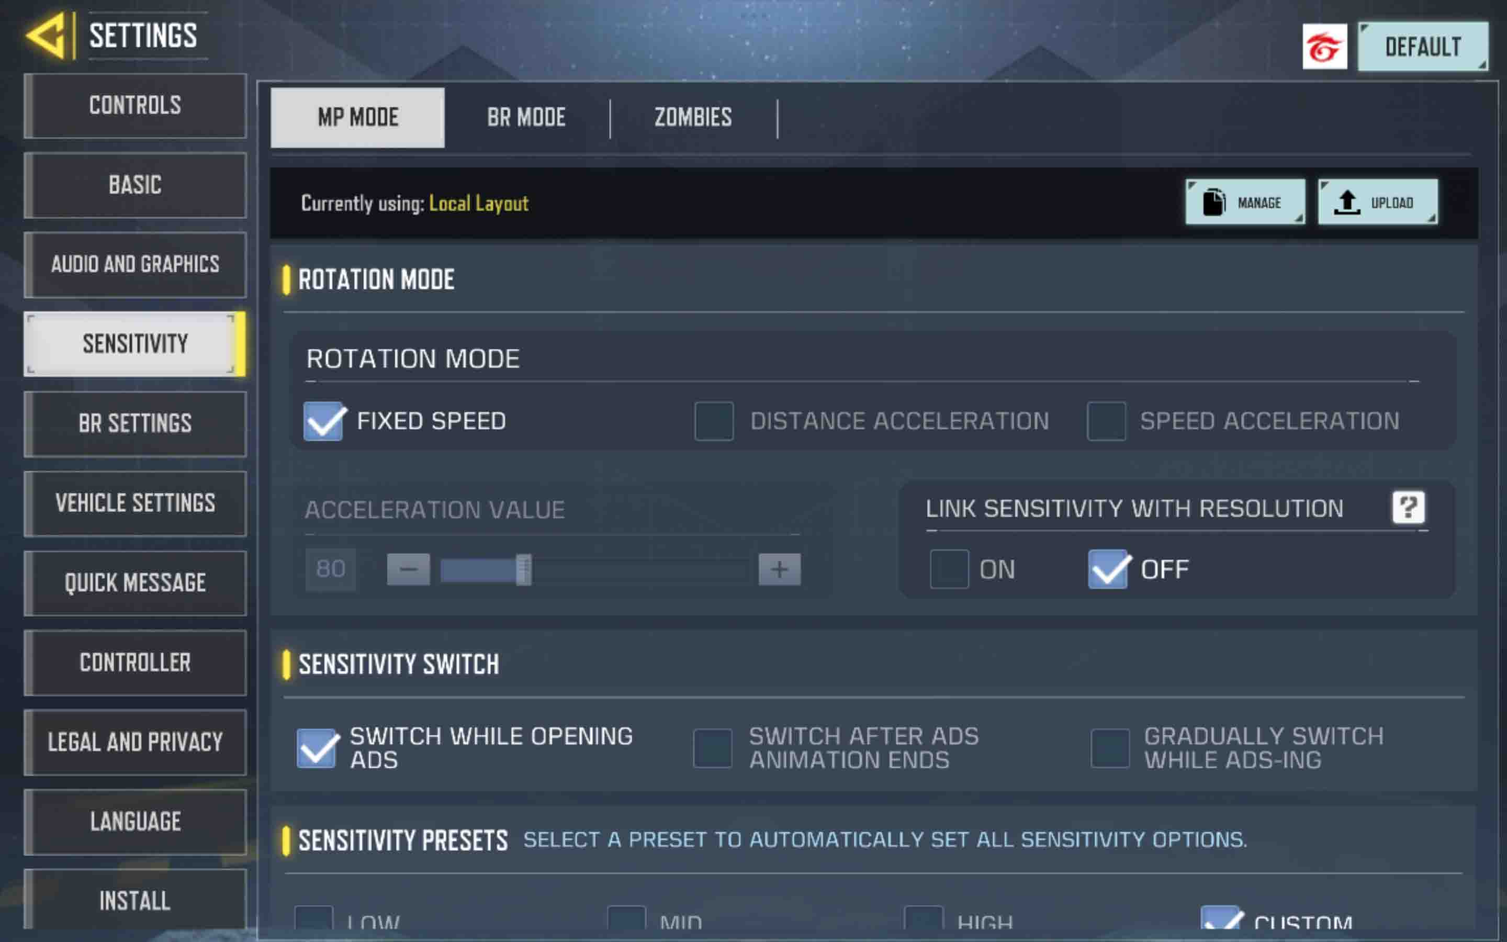Check Gradually Switch While ADS-ing
1507x942 pixels.
(1110, 748)
